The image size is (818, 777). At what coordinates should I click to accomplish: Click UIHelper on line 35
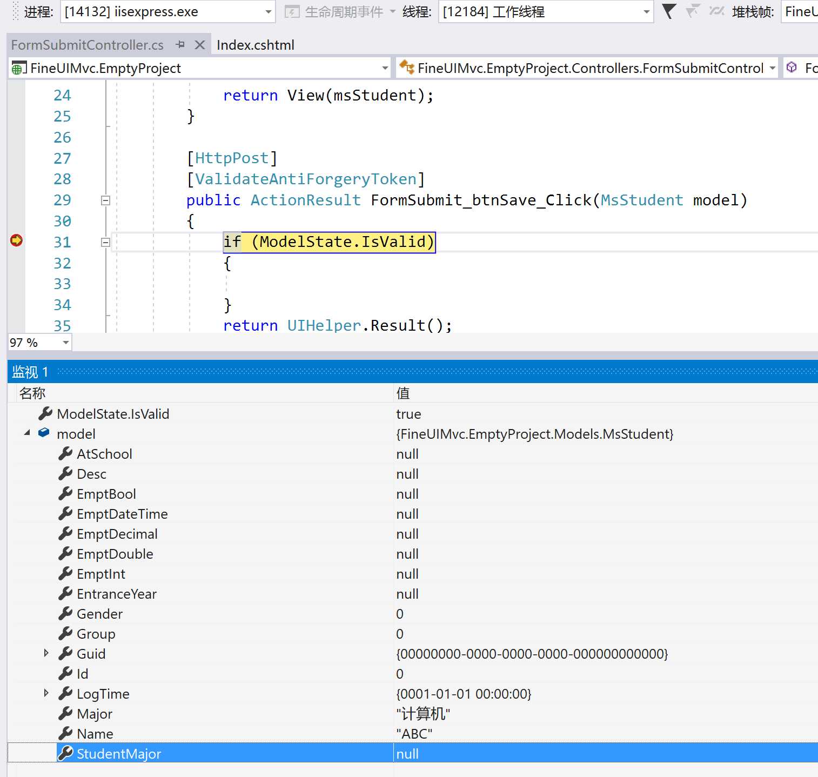[x=324, y=326]
